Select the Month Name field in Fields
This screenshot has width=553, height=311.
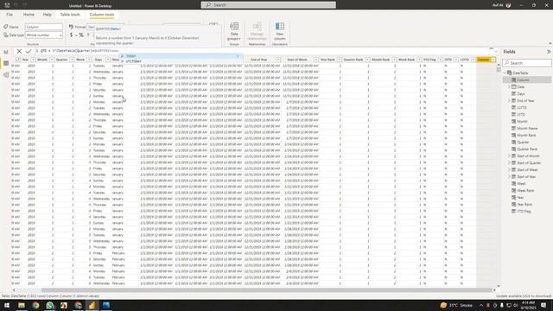(527, 129)
